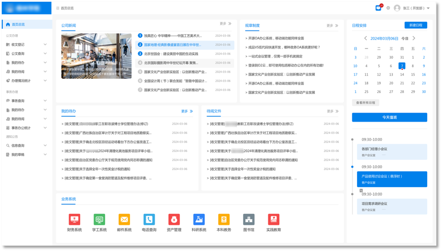Open regulation 一站式会议管理，仅需一部手机就搞定
This screenshot has height=252, width=442.
click(275, 56)
